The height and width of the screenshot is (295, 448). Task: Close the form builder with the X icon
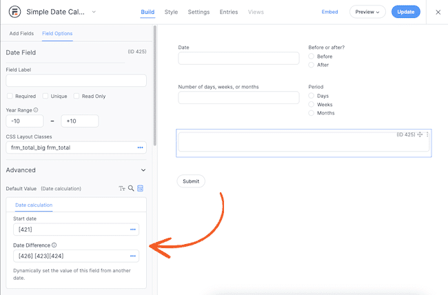438,12
